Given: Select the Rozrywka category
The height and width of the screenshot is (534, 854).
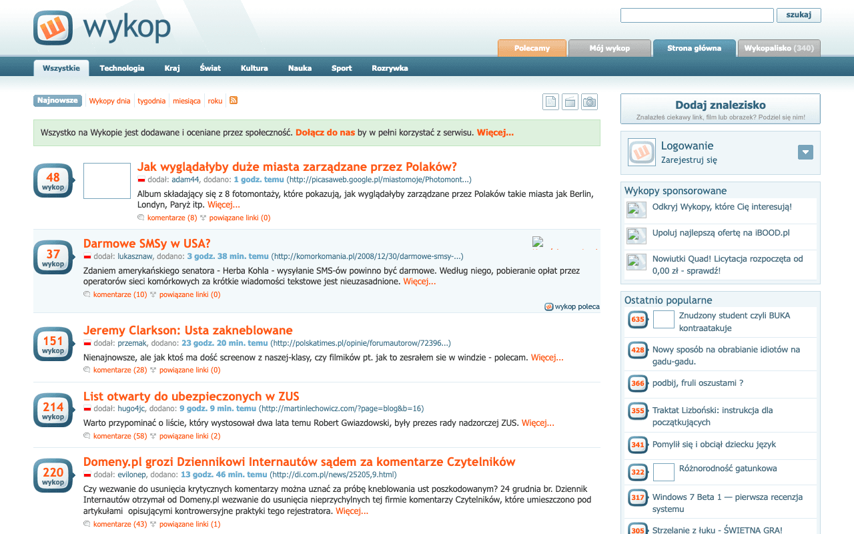Looking at the screenshot, I should pos(390,68).
